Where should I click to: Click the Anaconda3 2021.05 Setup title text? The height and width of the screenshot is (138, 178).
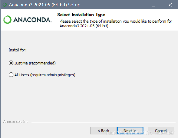click(44, 5)
